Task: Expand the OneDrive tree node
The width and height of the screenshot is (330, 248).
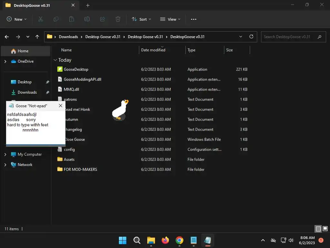Action: coord(5,61)
